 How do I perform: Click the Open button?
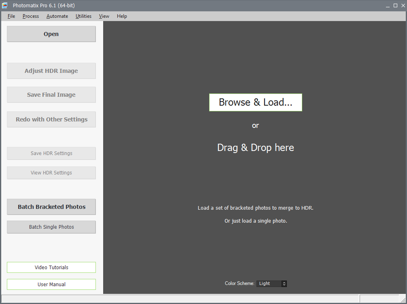tap(51, 34)
